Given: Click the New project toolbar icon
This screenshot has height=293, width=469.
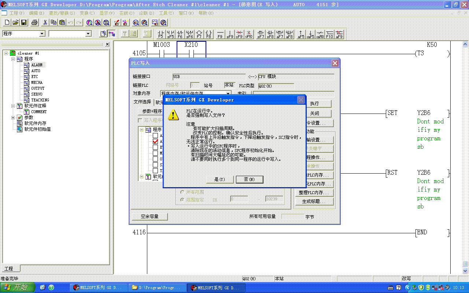Looking at the screenshot, I should coord(7,22).
